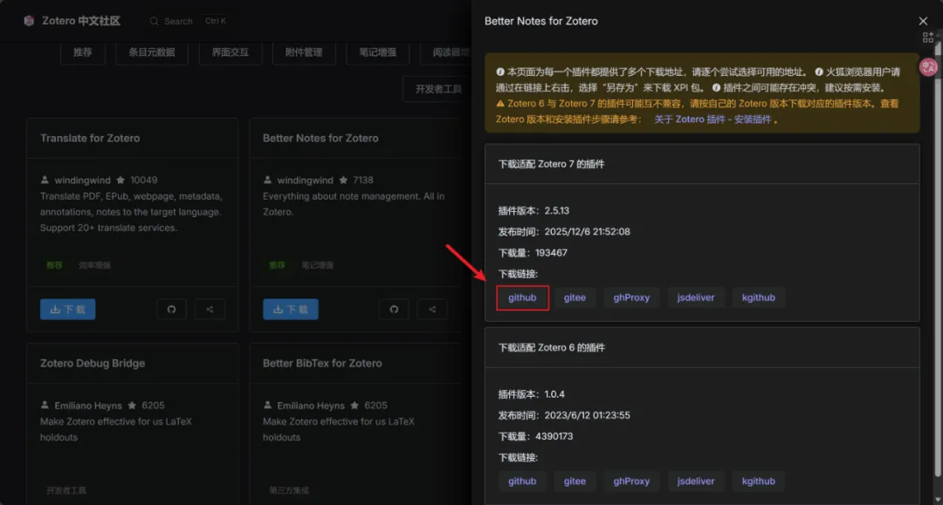This screenshot has height=505, width=943.
Task: Click ghProxy link for Zotero 6 plugin
Action: click(x=631, y=481)
